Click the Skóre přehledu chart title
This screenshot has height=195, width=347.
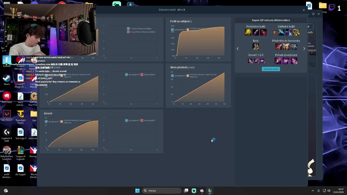(x=182, y=67)
